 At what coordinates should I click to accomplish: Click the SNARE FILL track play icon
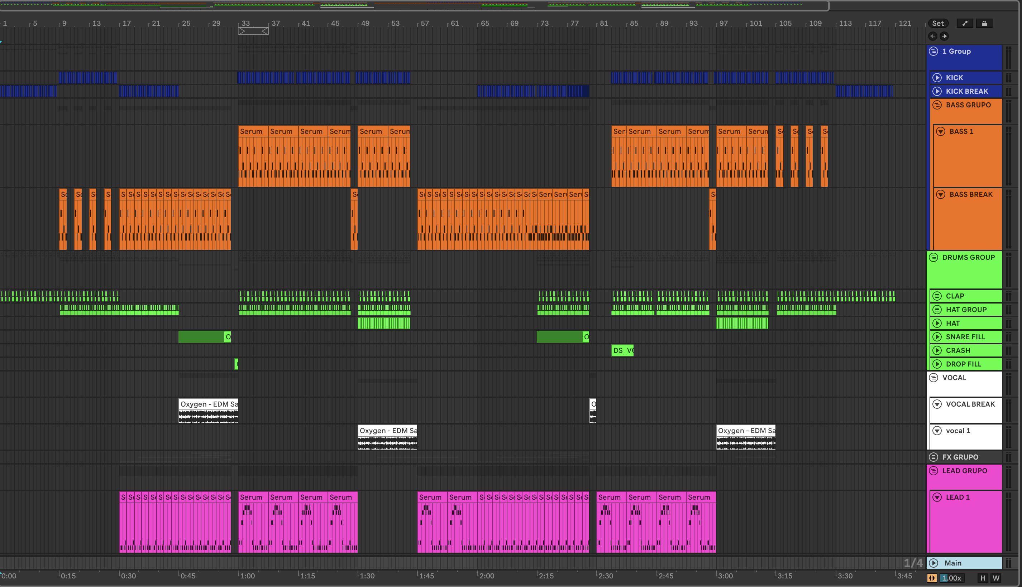click(937, 337)
